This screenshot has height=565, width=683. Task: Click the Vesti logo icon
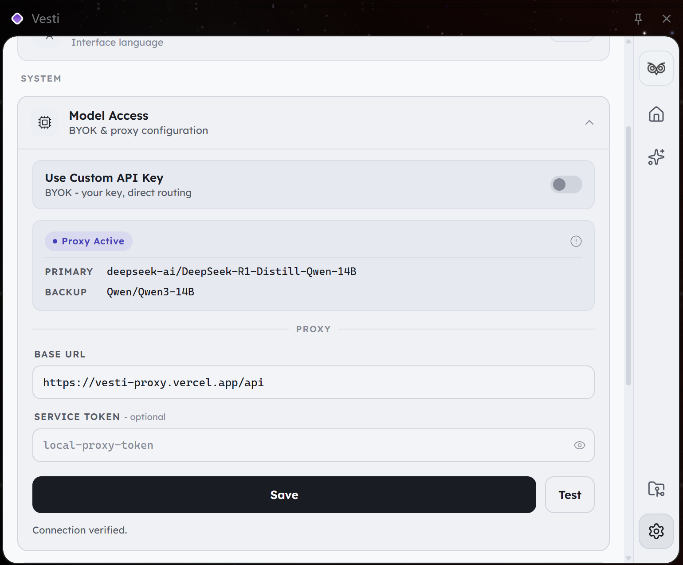point(17,19)
